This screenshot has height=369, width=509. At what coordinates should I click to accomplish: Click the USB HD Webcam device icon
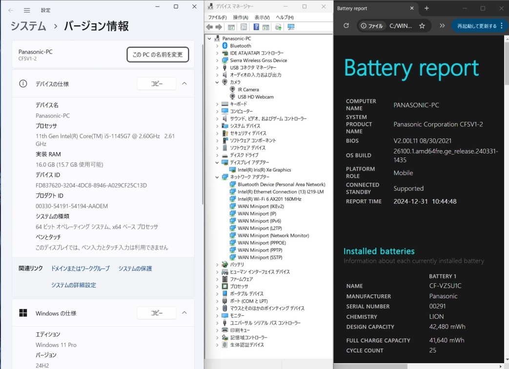point(232,97)
